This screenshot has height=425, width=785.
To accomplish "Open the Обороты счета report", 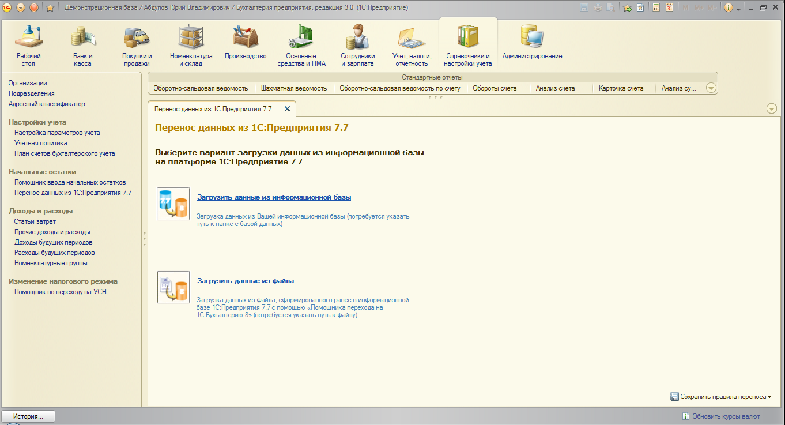I will pyautogui.click(x=495, y=88).
